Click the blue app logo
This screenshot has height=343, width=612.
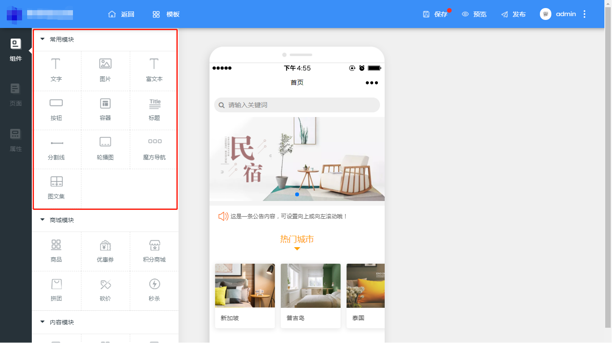[x=14, y=14]
